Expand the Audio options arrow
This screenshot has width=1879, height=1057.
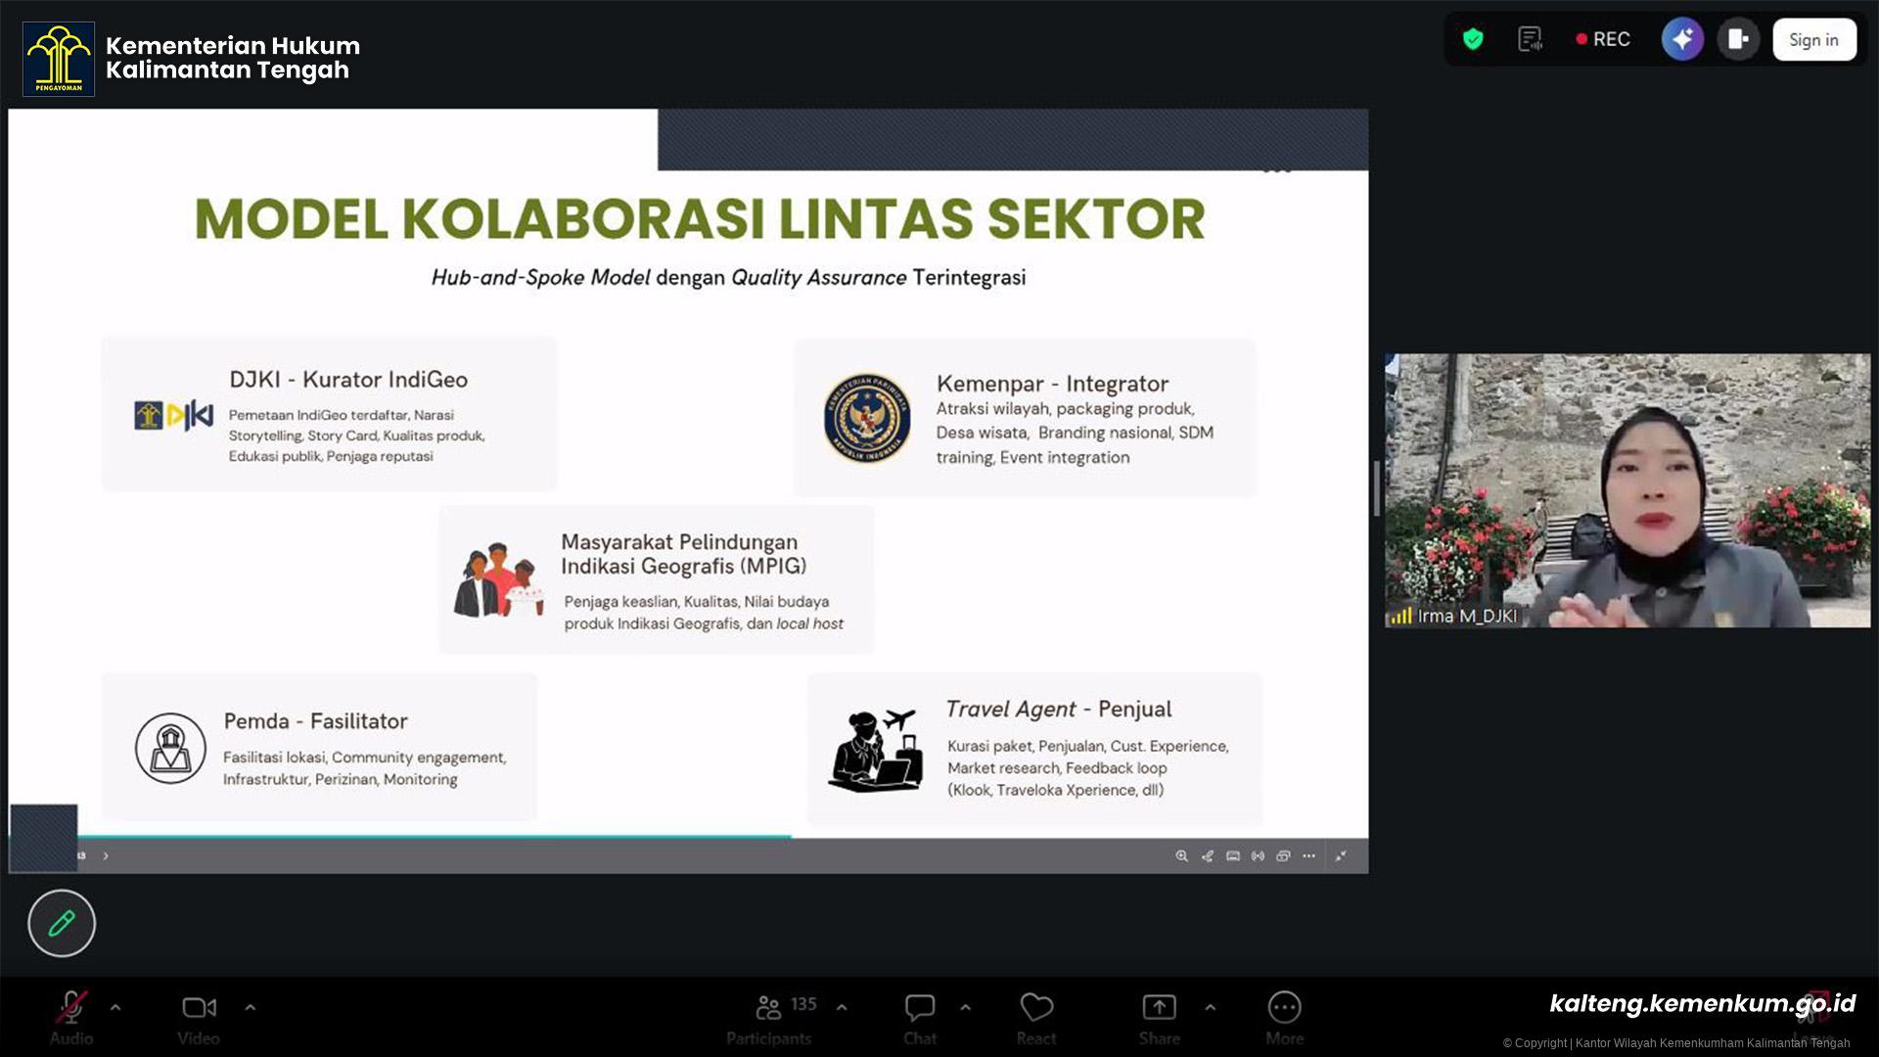115,1007
